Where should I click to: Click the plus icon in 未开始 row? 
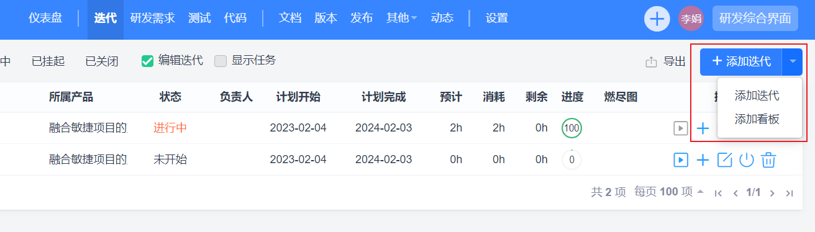pyautogui.click(x=703, y=160)
